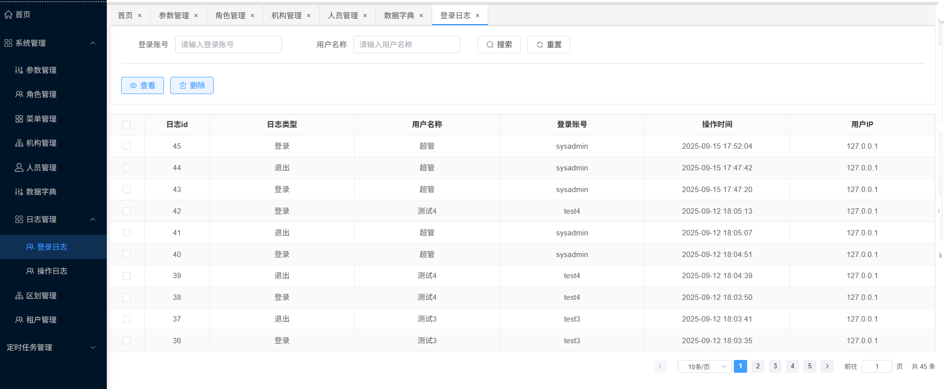Image resolution: width=944 pixels, height=389 pixels.
Task: Click the 前往 page number input
Action: [877, 366]
